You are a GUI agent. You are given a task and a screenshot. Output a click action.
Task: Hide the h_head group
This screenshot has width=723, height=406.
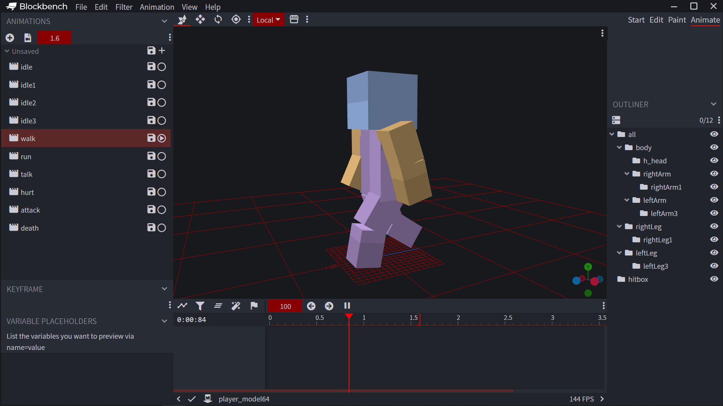pyautogui.click(x=714, y=160)
